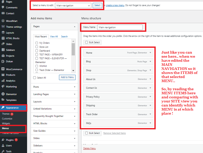
Task: Click the Pages icon in the sidebar
Action: point(3,2)
